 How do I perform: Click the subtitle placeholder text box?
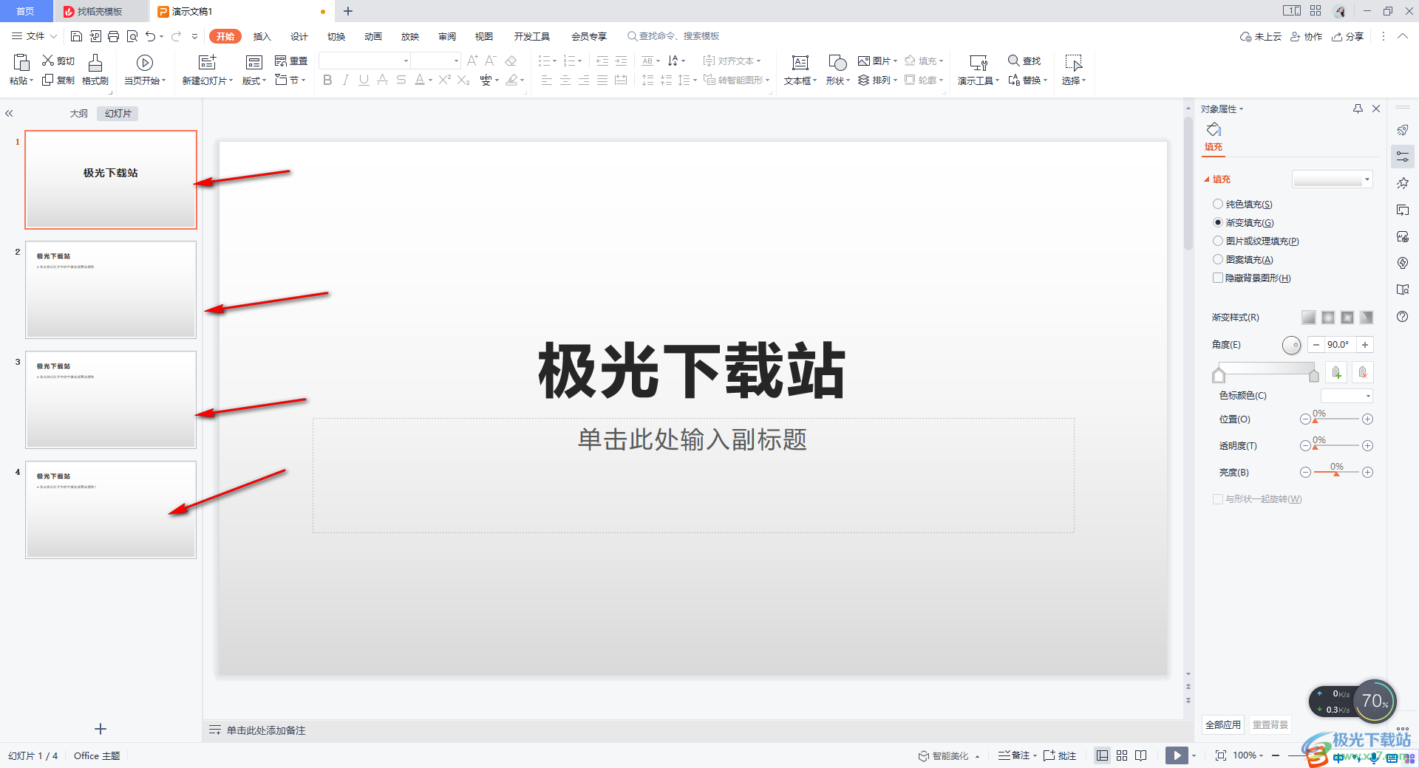pos(693,476)
